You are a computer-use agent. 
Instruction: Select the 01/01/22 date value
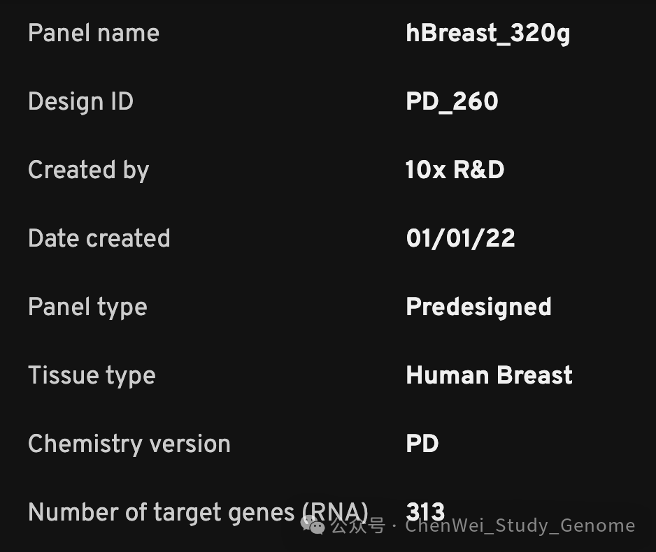pos(460,238)
